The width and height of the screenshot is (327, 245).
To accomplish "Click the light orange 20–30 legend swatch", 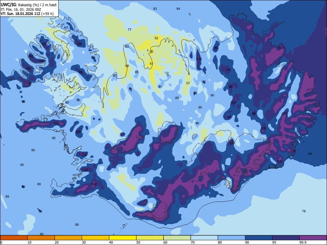I will pos(68,238).
